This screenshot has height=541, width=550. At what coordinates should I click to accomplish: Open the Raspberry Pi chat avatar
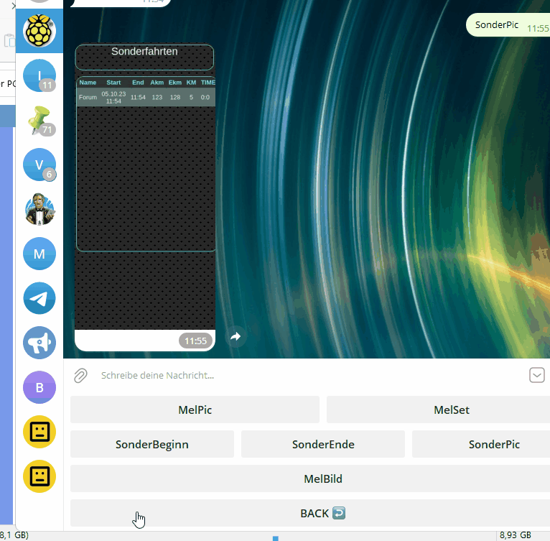coord(39,31)
